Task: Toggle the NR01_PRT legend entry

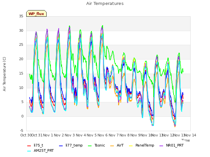Action: pyautogui.click(x=171, y=145)
